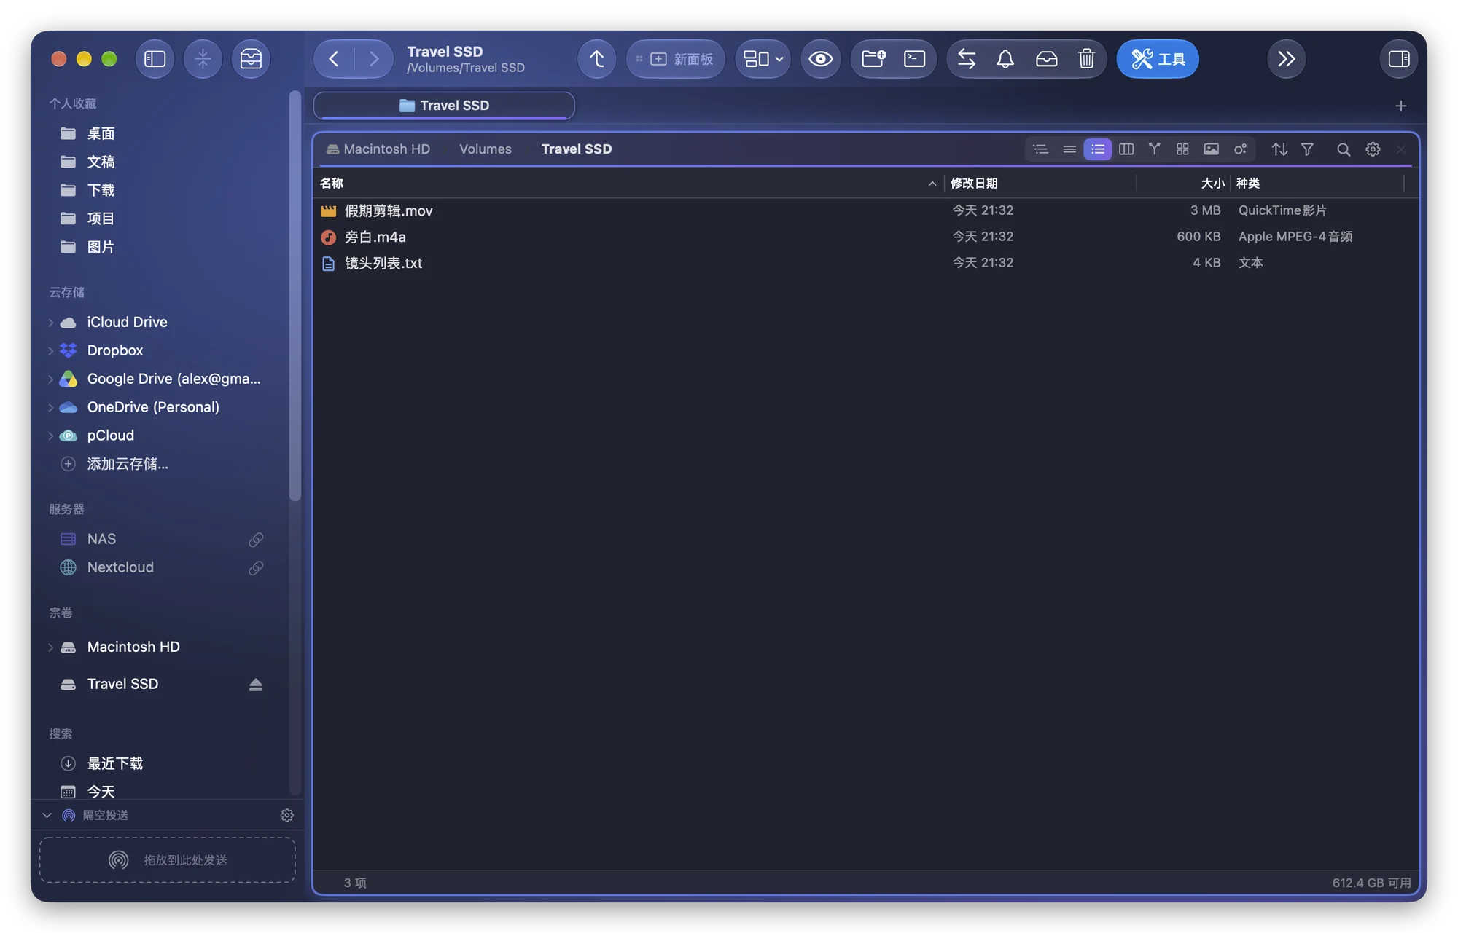Open AirDrop settings gear icon
Viewport: 1458px width, 933px height.
[286, 815]
